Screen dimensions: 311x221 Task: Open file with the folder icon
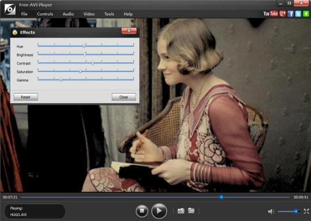pyautogui.click(x=191, y=211)
